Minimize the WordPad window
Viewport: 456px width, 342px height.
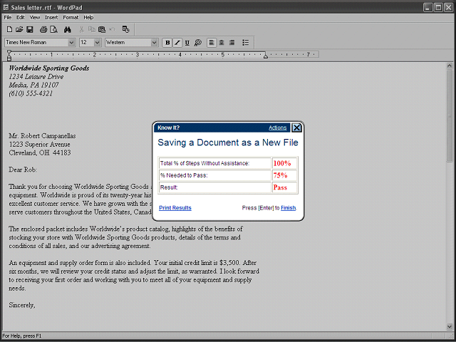coord(427,7)
